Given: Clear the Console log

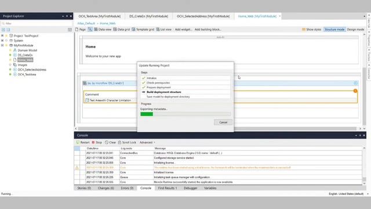Looking at the screenshot, I should tap(111, 142).
